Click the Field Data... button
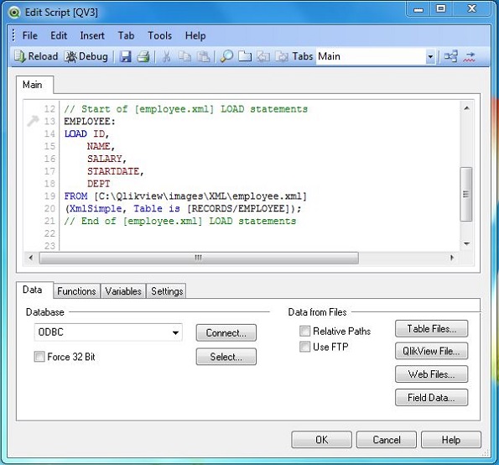This screenshot has height=465, width=499. pos(432,398)
